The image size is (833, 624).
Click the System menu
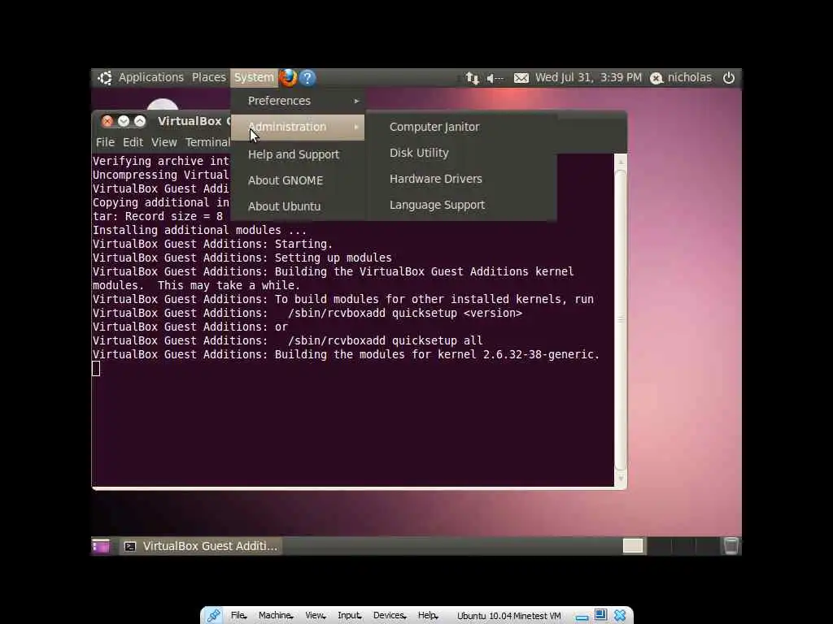[254, 77]
